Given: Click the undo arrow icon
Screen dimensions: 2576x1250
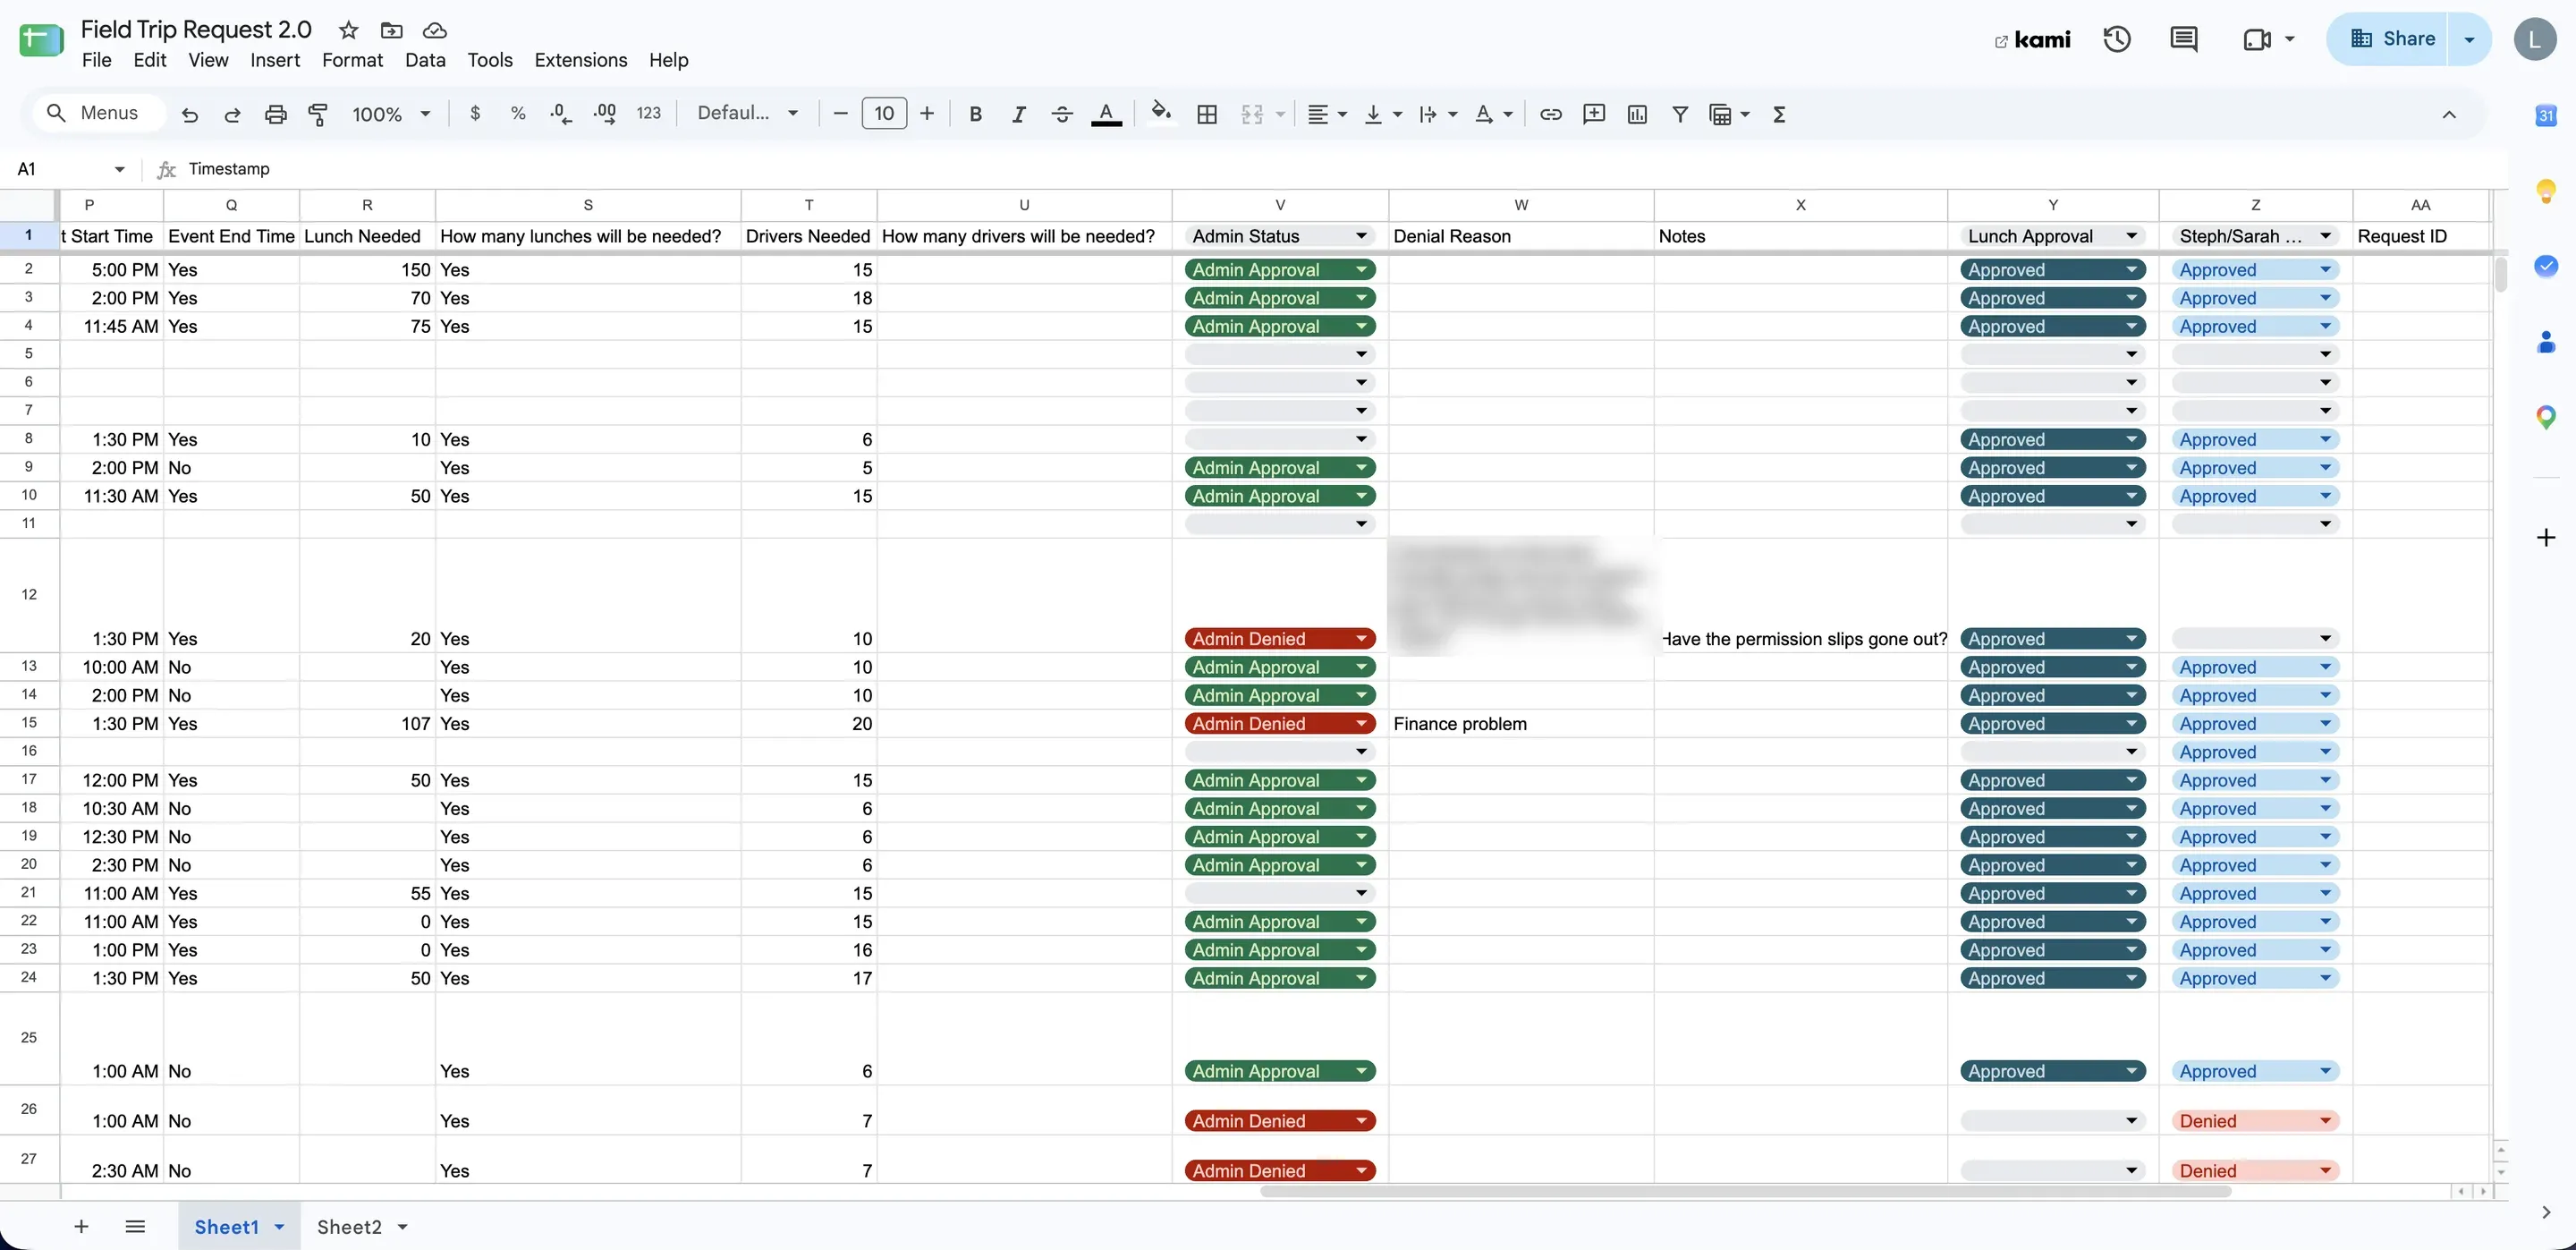Looking at the screenshot, I should point(189,114).
